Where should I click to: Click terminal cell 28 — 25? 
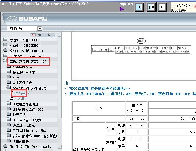137,118
